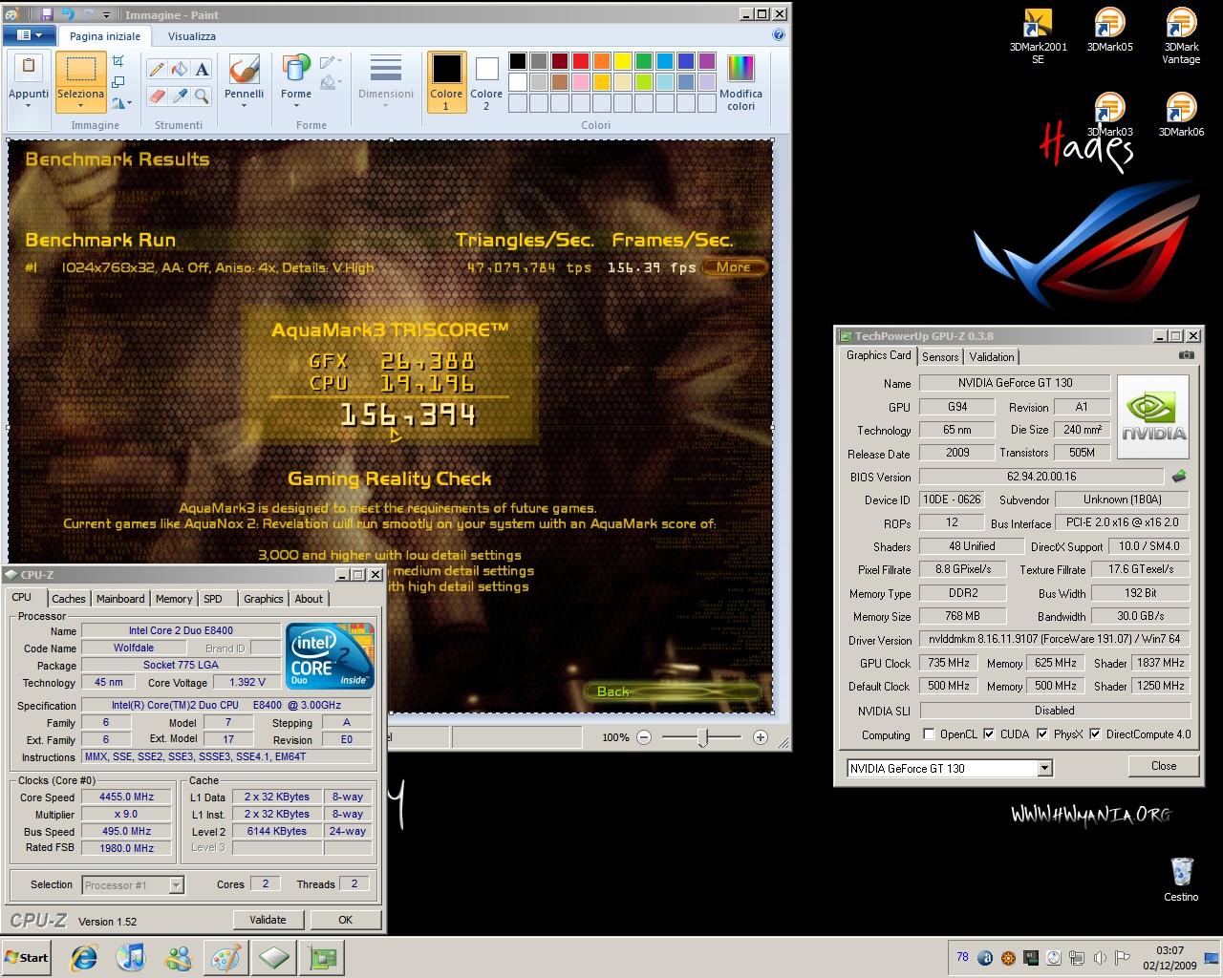
Task: Open the Caches tab in CPU-Z
Action: point(69,599)
